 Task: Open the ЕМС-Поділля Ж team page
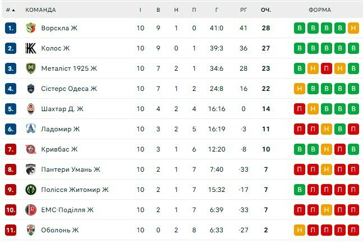(67, 210)
